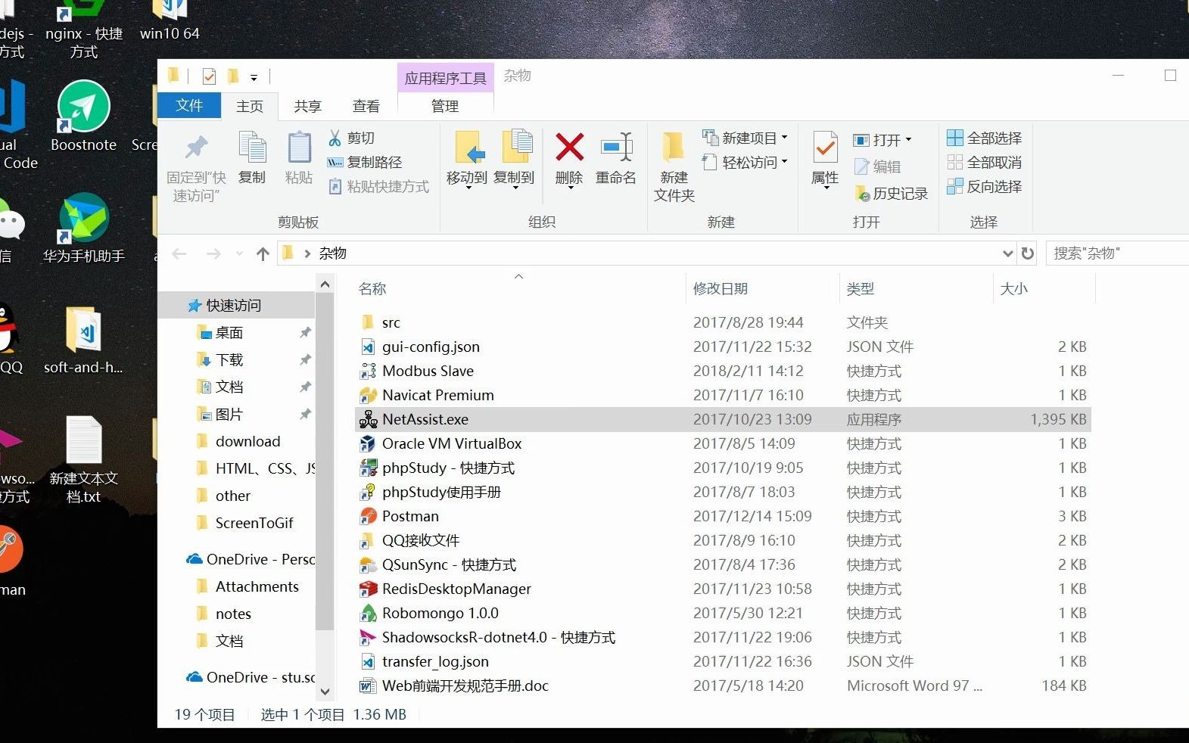Open the New Item (新建项目) dropdown
The image size is (1189, 743).
pyautogui.click(x=784, y=138)
